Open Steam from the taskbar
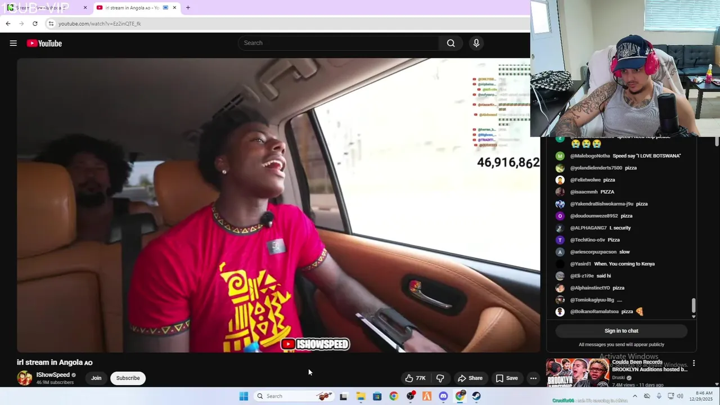 tap(476, 396)
